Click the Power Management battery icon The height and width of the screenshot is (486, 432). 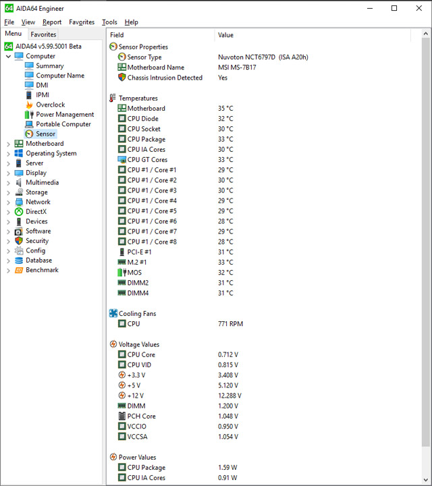click(29, 114)
